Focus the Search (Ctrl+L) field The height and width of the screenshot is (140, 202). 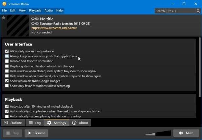(x=175, y=11)
